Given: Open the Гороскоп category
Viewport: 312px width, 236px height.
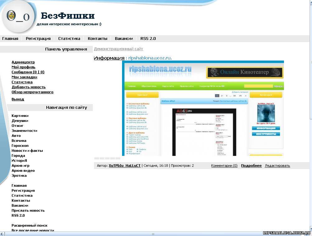Looking at the screenshot, I should (x=20, y=146).
